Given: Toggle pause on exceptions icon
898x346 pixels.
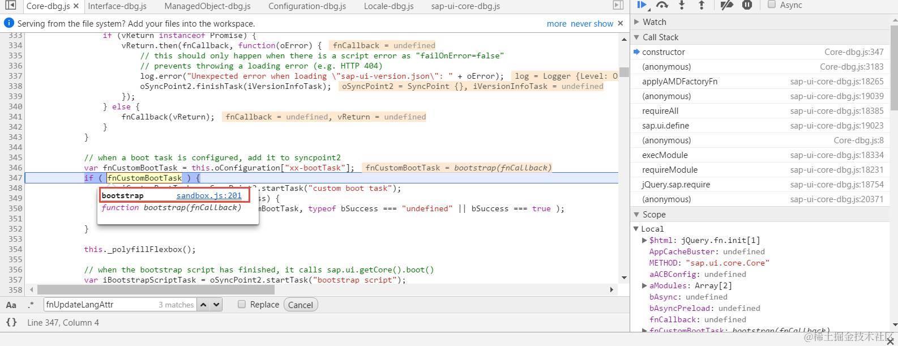Looking at the screenshot, I should [x=747, y=5].
